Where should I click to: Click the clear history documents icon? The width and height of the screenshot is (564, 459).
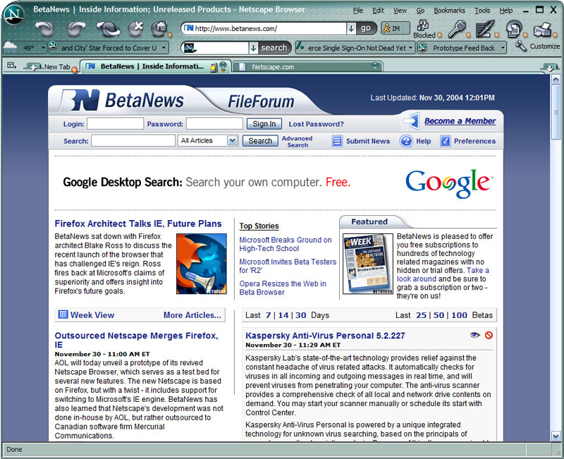click(515, 29)
